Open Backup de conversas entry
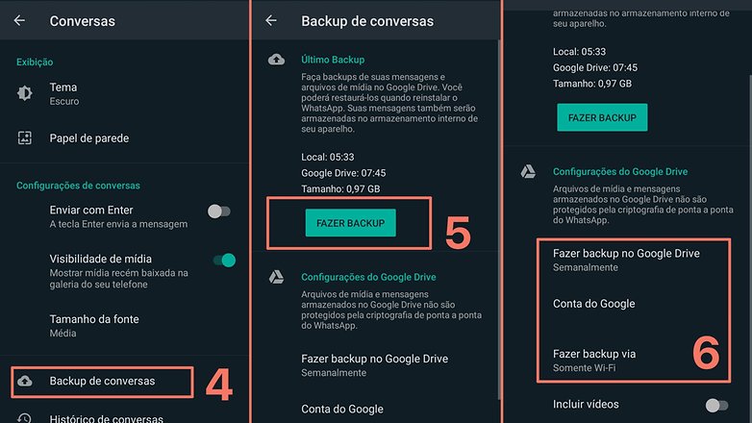 click(x=103, y=382)
